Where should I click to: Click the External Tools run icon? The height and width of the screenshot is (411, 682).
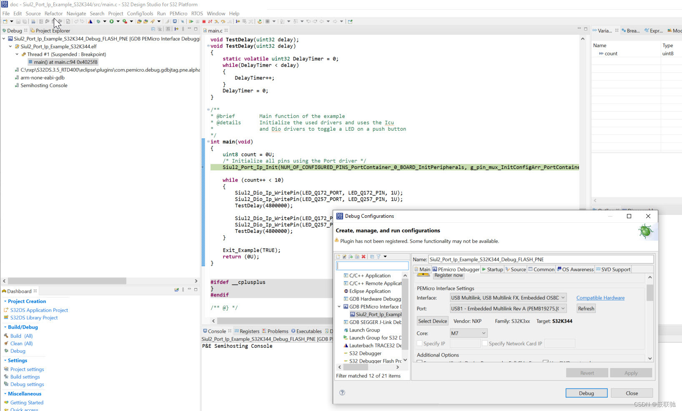pyautogui.click(x=125, y=21)
